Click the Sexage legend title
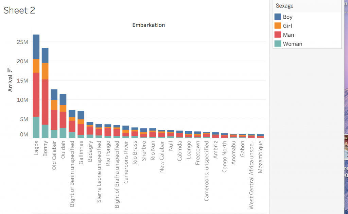Screen dimensions: 348x214 (x=284, y=6)
